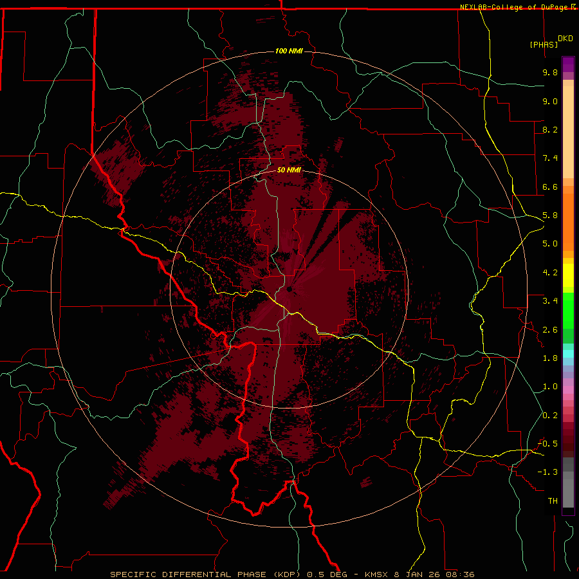Click the 0.5 DEG elevation text in the caption
The width and height of the screenshot is (579, 579).
327,574
